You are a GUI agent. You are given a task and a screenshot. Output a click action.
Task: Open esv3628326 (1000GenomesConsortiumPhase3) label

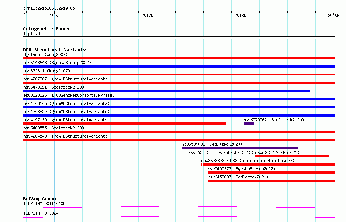(x=70, y=95)
